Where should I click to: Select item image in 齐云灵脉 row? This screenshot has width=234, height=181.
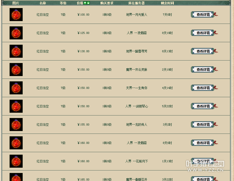[16, 70]
